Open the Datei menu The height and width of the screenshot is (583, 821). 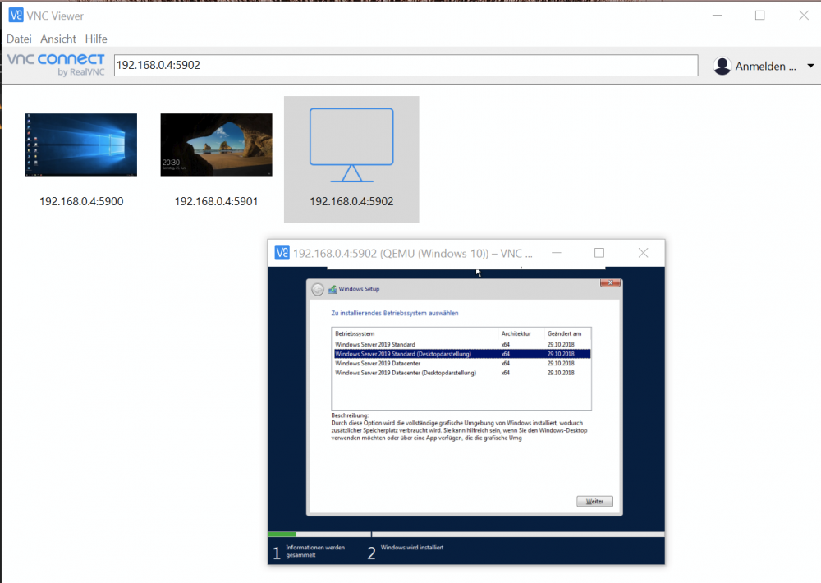[x=19, y=39]
